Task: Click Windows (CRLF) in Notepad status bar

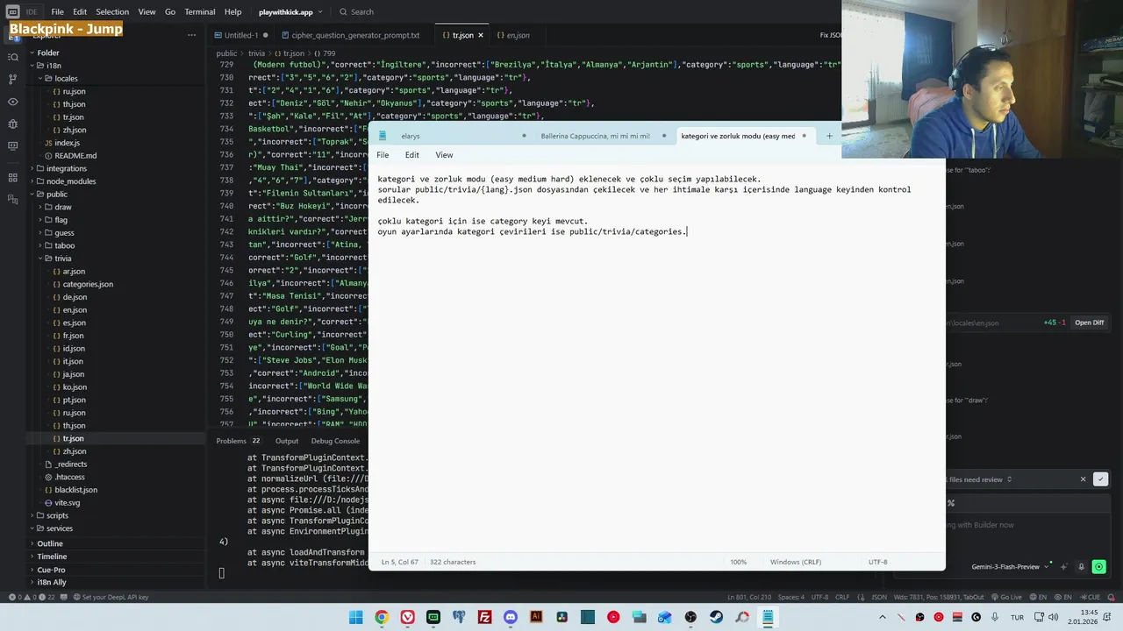Action: [795, 562]
